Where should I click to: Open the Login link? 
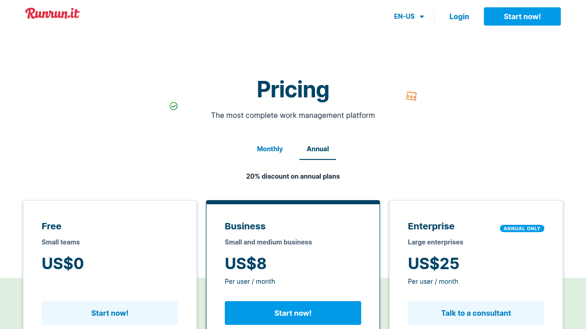(459, 16)
